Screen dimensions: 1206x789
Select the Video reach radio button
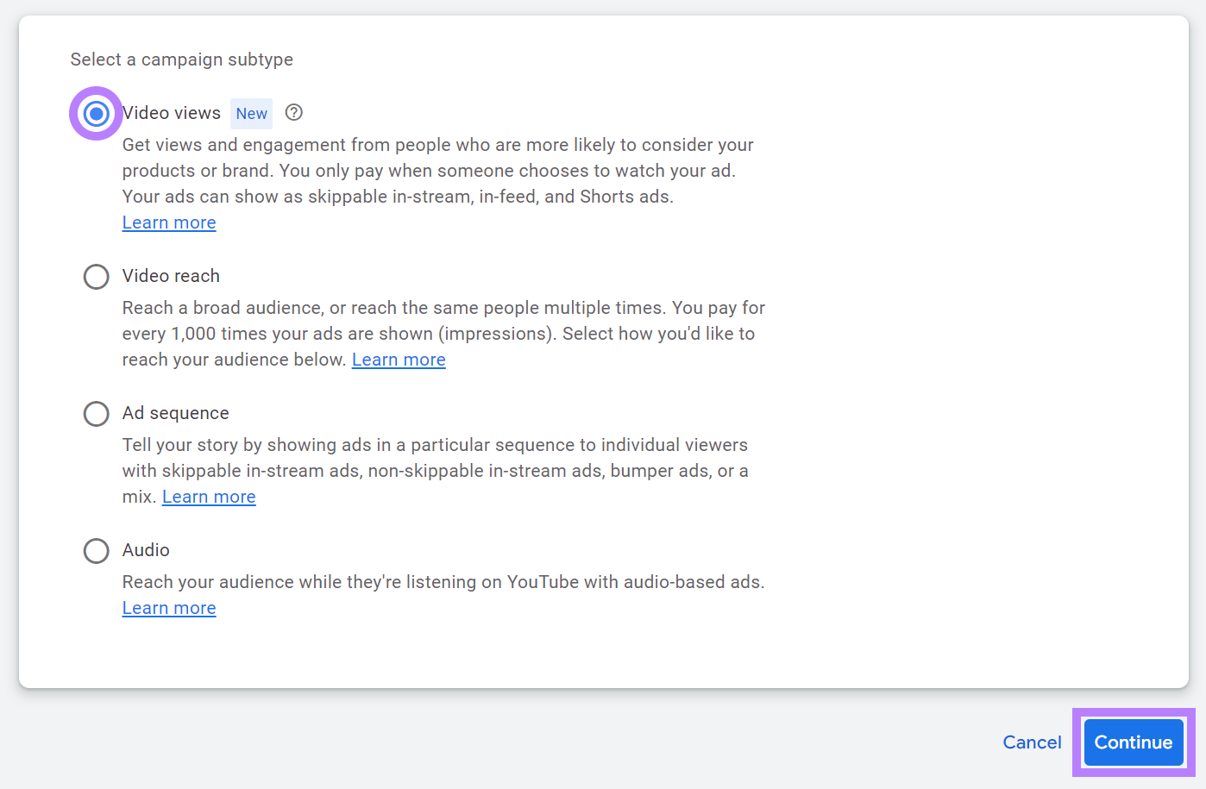[96, 276]
